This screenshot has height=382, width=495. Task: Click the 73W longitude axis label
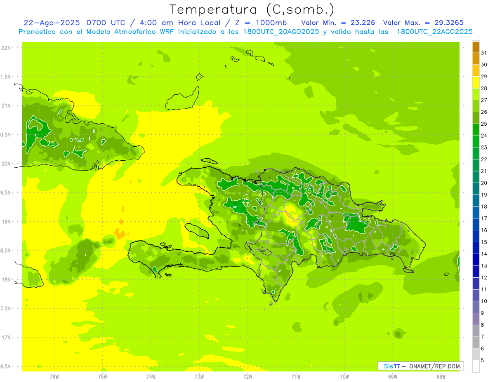199,377
